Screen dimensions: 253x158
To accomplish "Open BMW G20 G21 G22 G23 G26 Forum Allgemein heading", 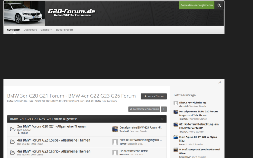I will pos(43,119).
